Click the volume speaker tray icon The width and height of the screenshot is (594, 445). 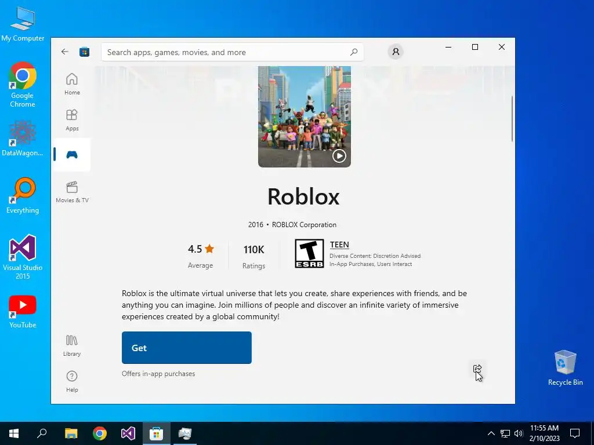coord(519,433)
